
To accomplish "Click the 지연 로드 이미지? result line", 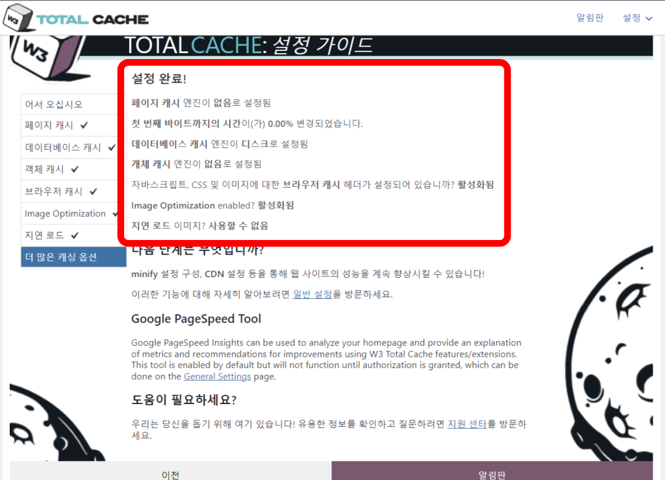I will [x=200, y=226].
